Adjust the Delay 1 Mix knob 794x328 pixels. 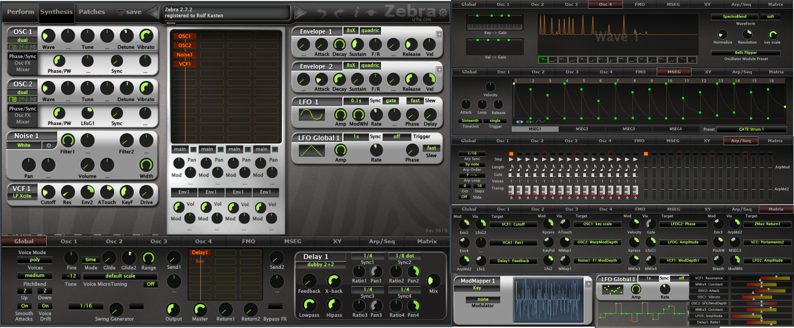(x=433, y=280)
